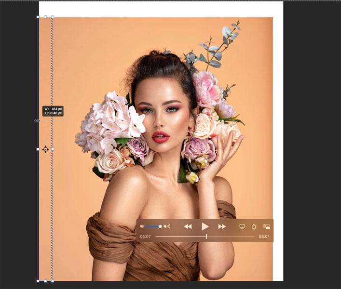Click the rewind button

click(x=188, y=227)
